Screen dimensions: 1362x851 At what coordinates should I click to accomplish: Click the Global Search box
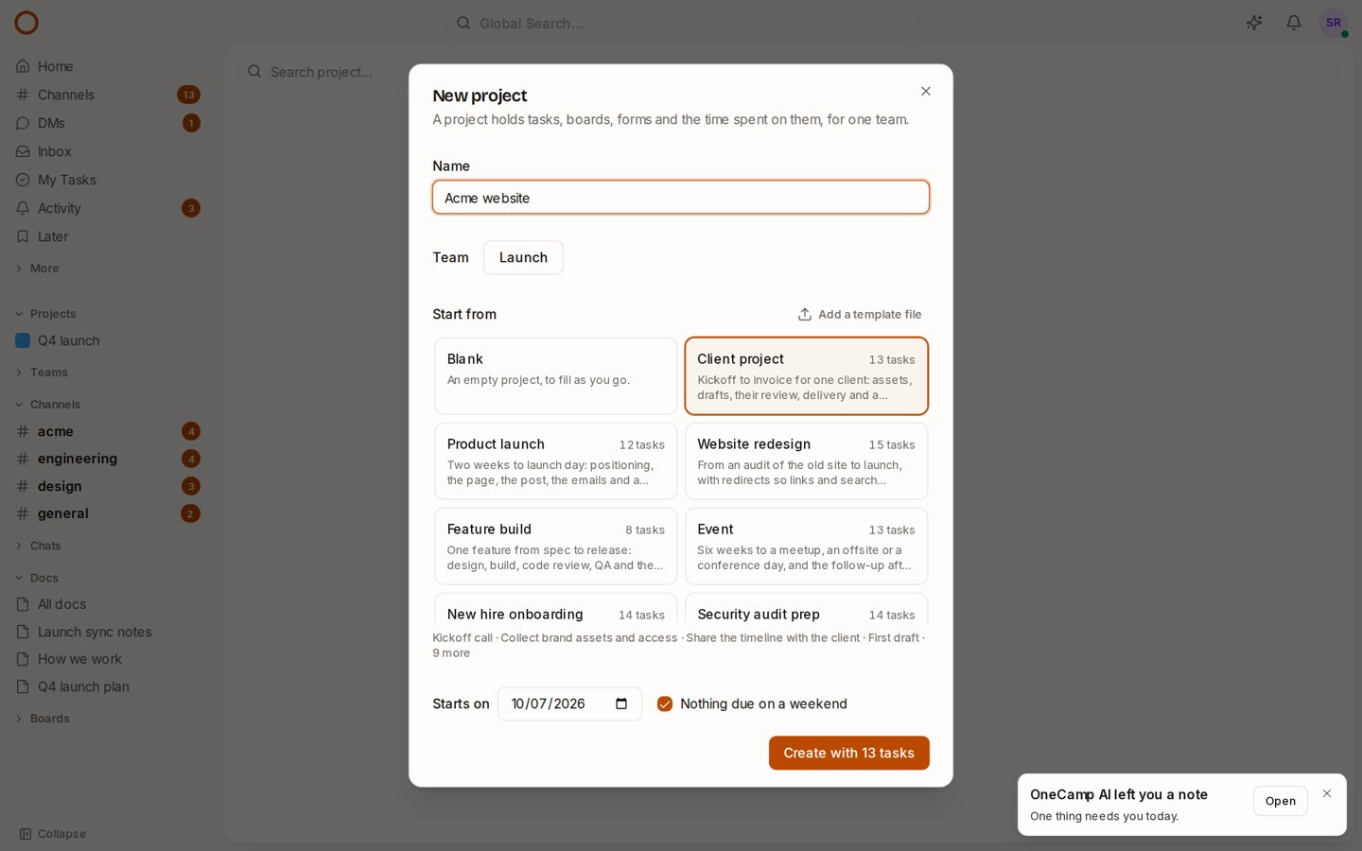(x=681, y=23)
